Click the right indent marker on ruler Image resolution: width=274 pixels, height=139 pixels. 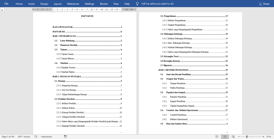[x=122, y=11]
